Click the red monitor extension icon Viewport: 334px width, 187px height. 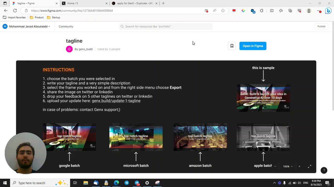click(x=234, y=11)
